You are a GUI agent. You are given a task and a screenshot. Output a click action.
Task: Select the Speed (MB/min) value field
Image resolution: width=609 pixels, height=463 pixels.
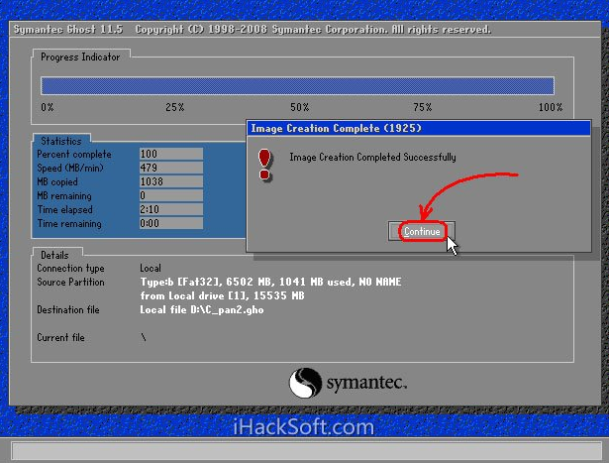click(170, 169)
